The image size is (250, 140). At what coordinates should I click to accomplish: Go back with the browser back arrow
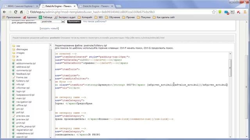pos(4,12)
